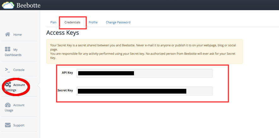Image resolution: width=279 pixels, height=138 pixels.
Task: Click the Account Settings gears icon
Action: (x=8, y=84)
